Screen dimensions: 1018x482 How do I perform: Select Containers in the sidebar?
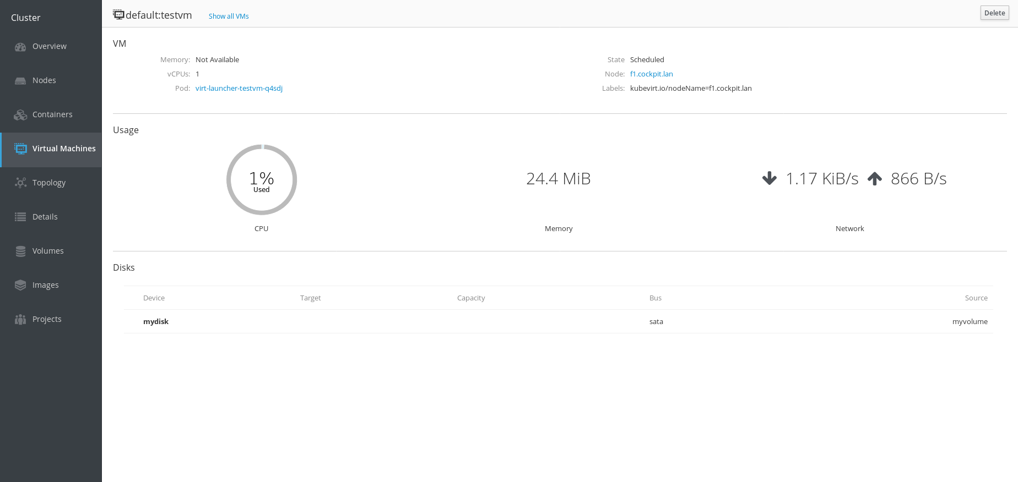click(x=52, y=114)
